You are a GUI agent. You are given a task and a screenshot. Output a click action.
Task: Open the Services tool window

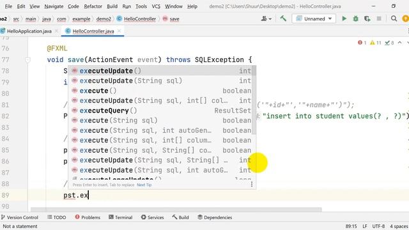[x=152, y=217]
